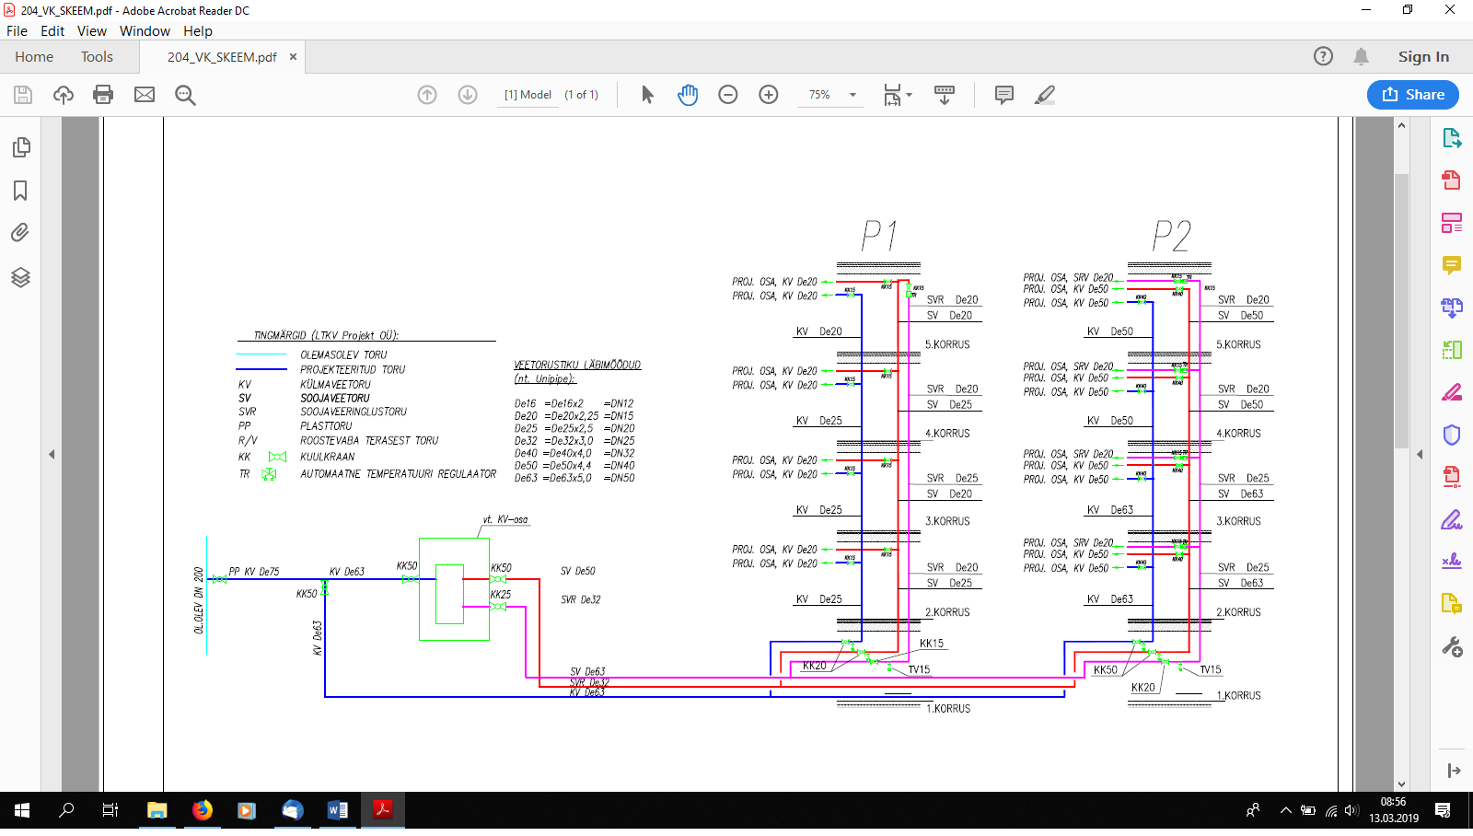The height and width of the screenshot is (836, 1473).
Task: Click the Zoom in plus icon
Action: coord(769,95)
